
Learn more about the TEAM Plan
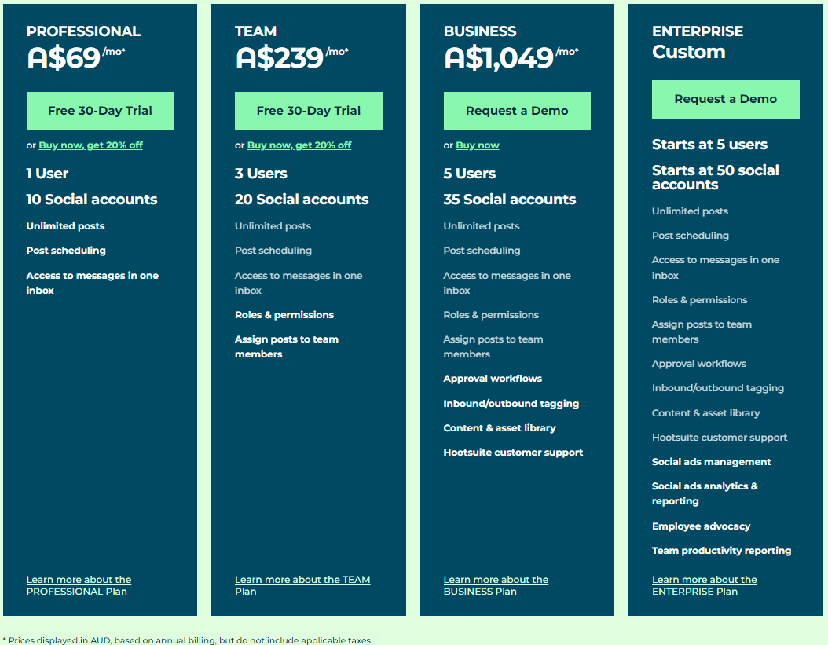[x=302, y=585]
